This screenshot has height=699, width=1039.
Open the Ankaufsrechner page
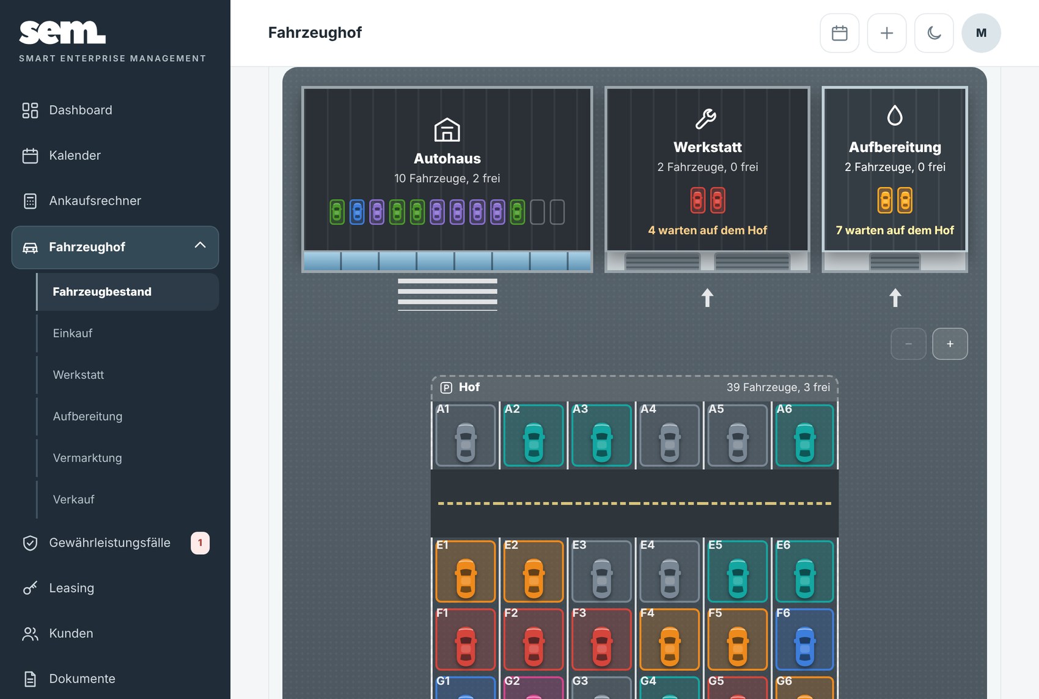115,200
